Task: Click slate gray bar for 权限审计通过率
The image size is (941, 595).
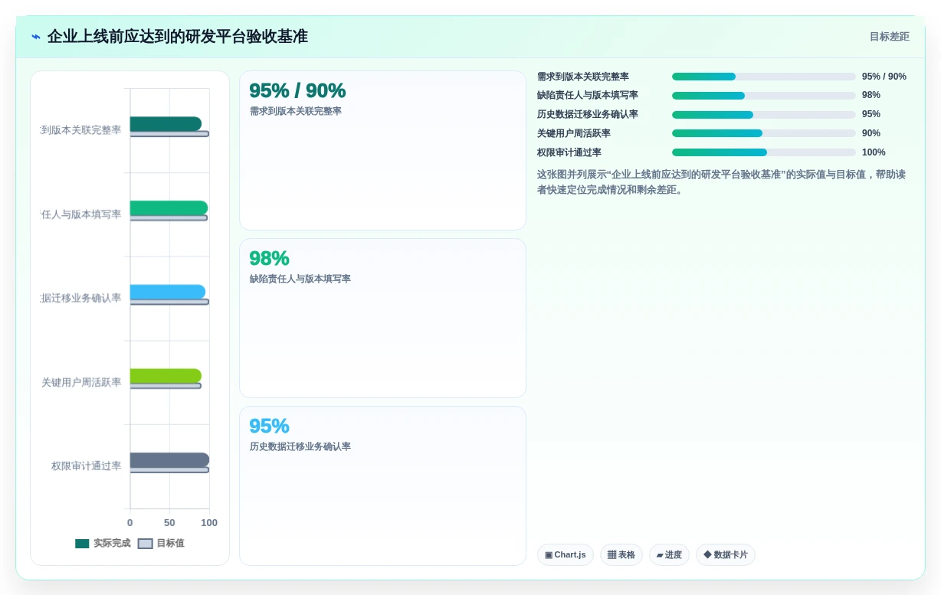Action: (x=169, y=459)
